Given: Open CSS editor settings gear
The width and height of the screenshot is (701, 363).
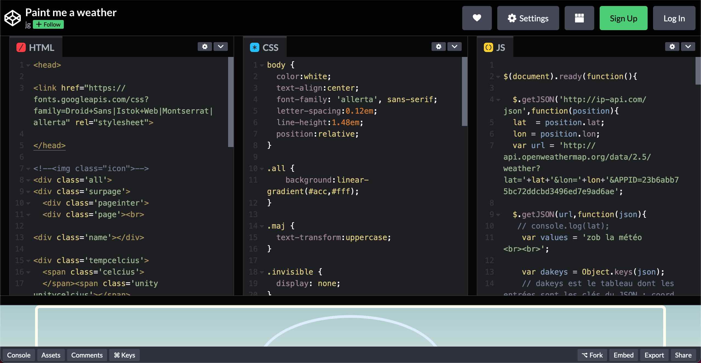Looking at the screenshot, I should [x=438, y=47].
